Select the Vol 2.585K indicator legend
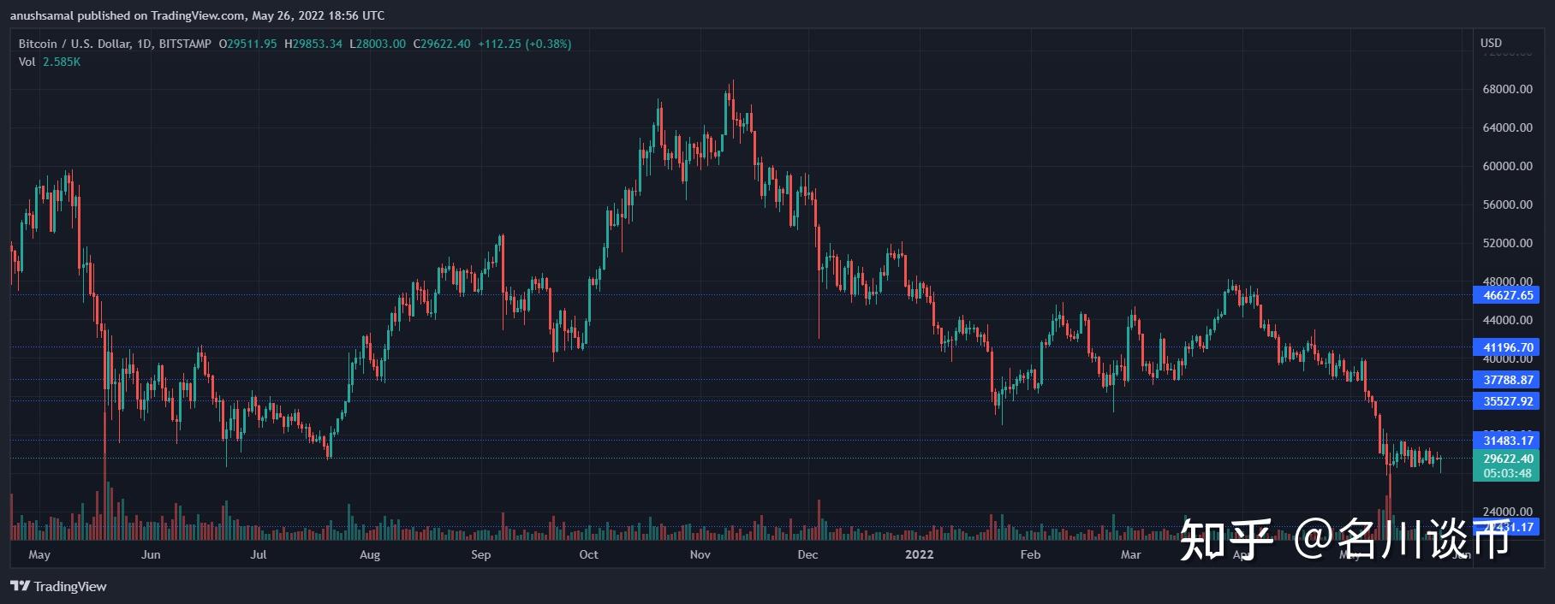Screen dimensions: 1555x604 pos(50,62)
